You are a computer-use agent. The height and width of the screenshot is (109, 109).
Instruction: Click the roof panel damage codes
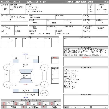coord(26,76)
